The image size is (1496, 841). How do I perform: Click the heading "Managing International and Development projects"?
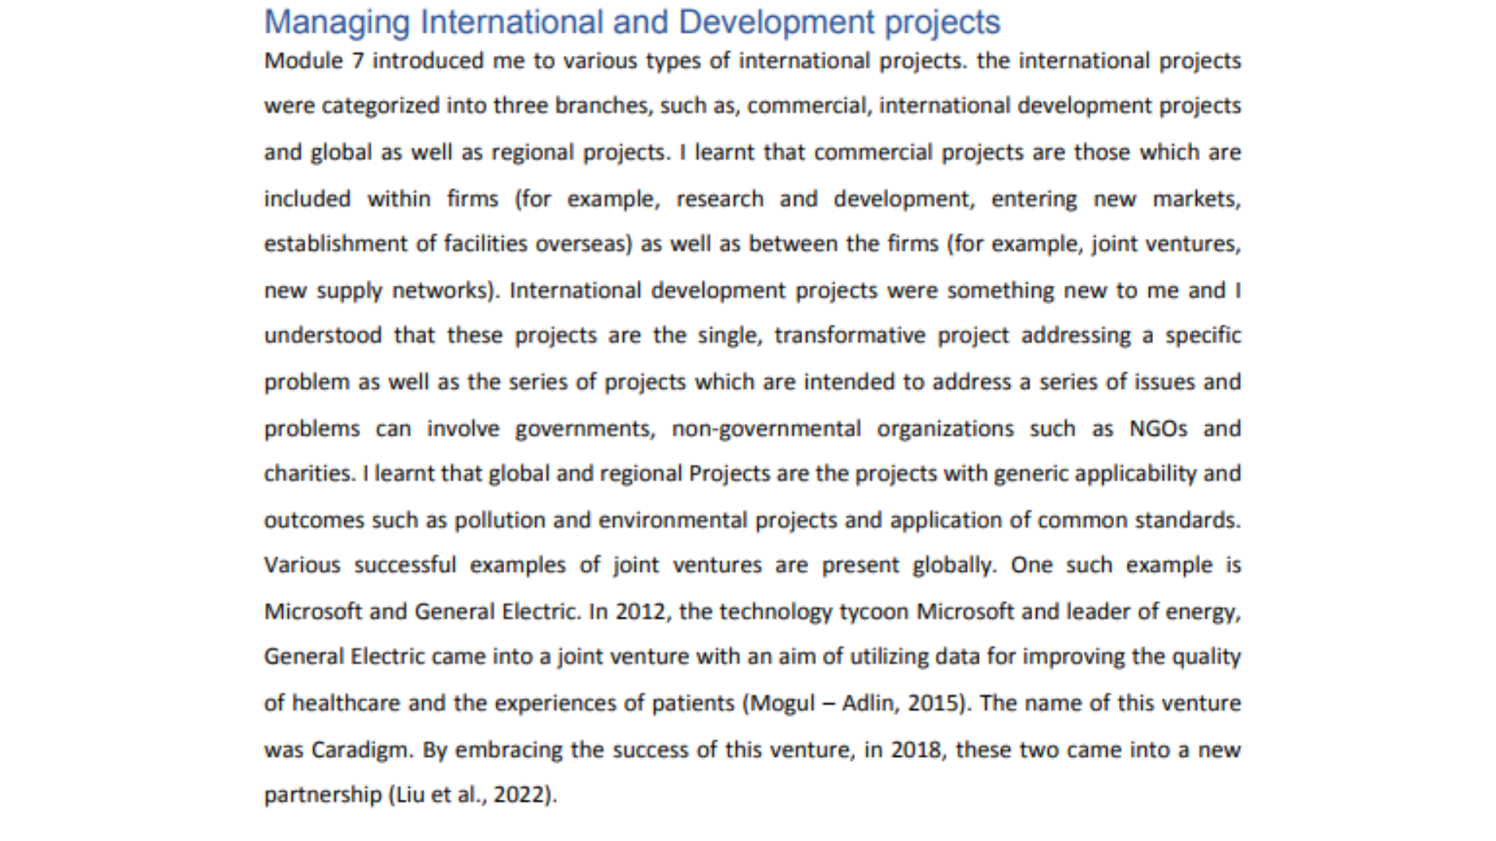click(632, 23)
